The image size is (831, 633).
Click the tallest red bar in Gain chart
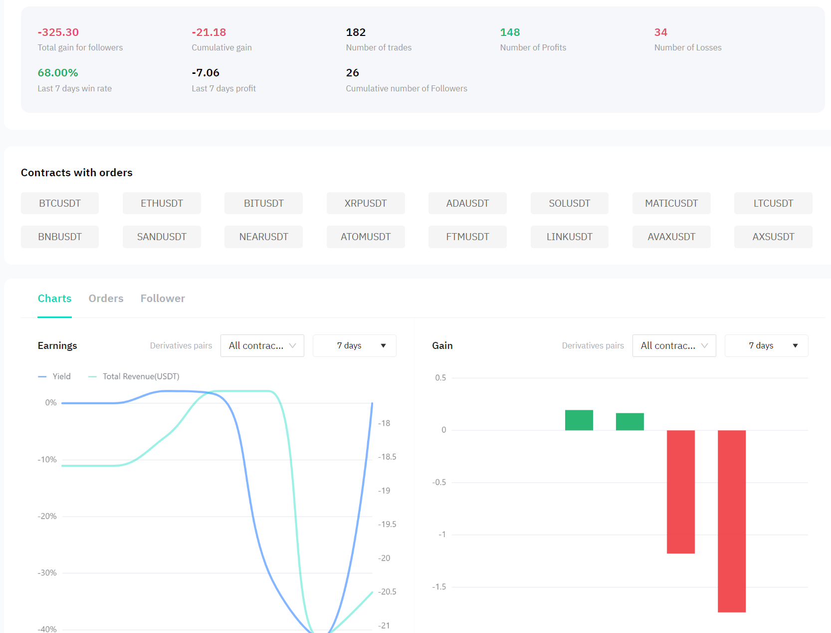732,521
